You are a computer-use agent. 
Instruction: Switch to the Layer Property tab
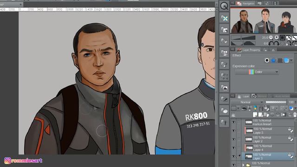[x=248, y=50]
